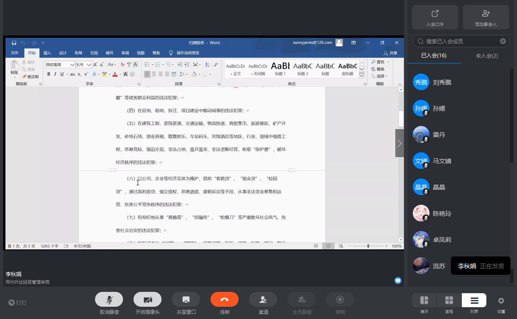Image resolution: width=517 pixels, height=319 pixels.
Task: Open borders dropdown
Action: pos(210,74)
